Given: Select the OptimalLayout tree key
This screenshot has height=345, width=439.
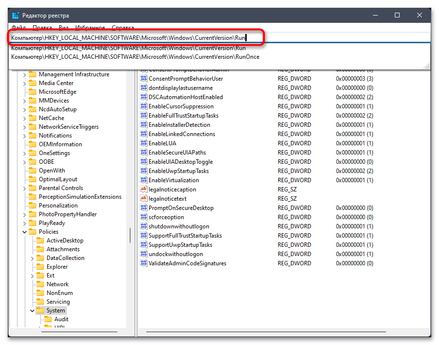Looking at the screenshot, I should coord(58,179).
